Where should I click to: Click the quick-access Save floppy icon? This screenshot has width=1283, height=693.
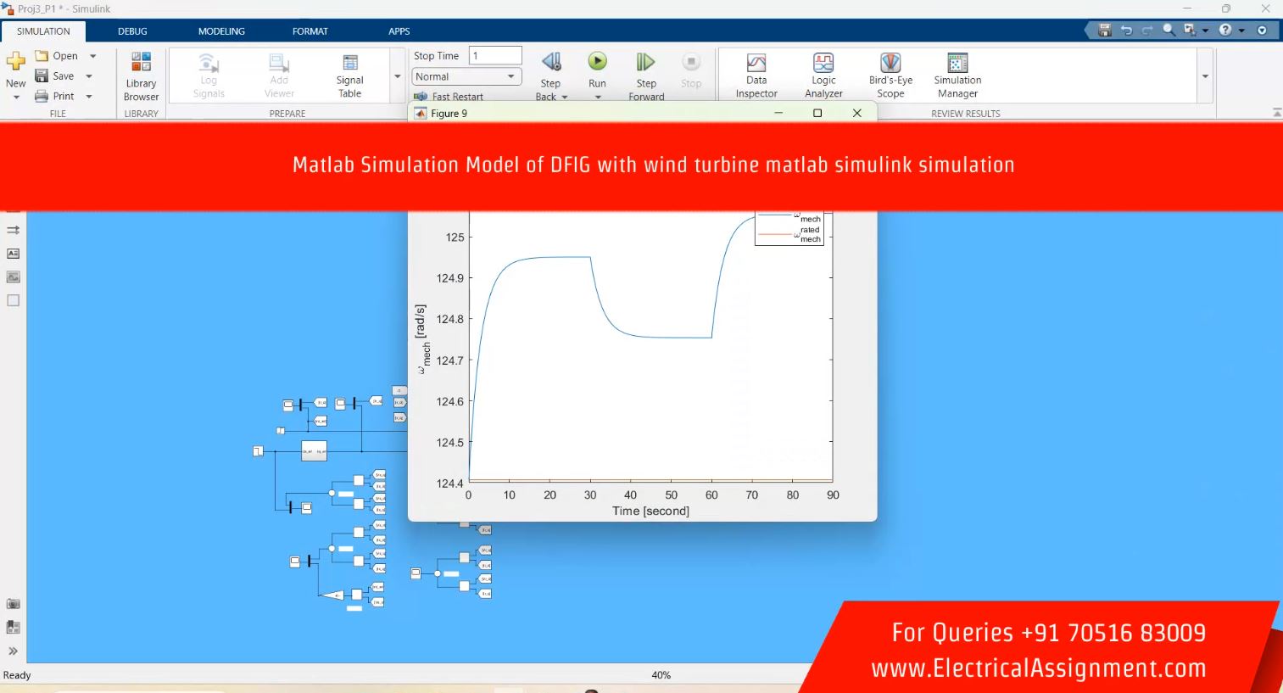point(1105,30)
